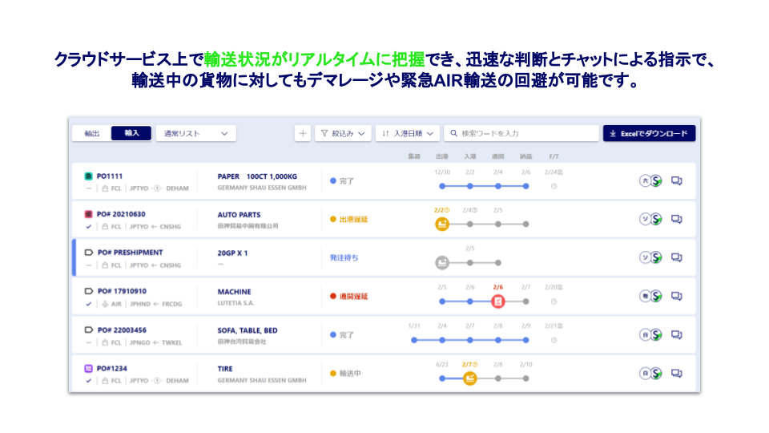
Task: Toggle the check mark under PO# 17910910
Action: tap(88, 304)
